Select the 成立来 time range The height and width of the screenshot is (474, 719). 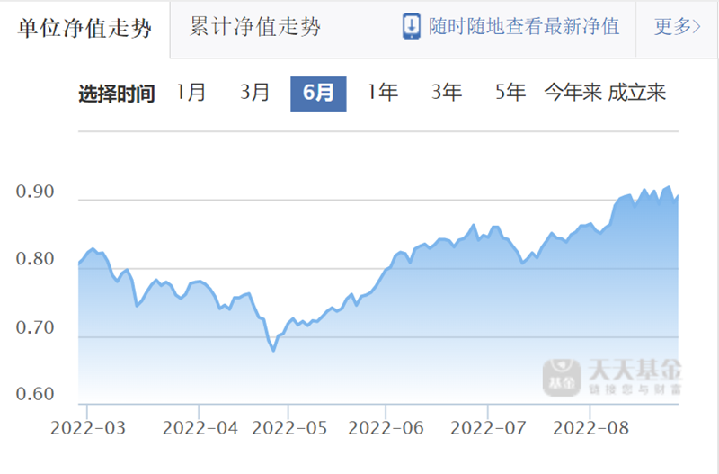click(637, 93)
